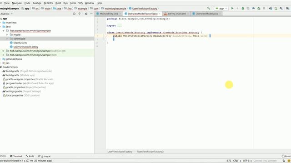Click the green Run app button
The image size is (291, 163).
(232, 8)
